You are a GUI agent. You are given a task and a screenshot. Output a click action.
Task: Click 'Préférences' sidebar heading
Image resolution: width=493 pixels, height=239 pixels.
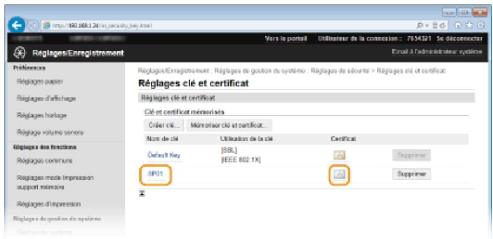click(x=29, y=68)
